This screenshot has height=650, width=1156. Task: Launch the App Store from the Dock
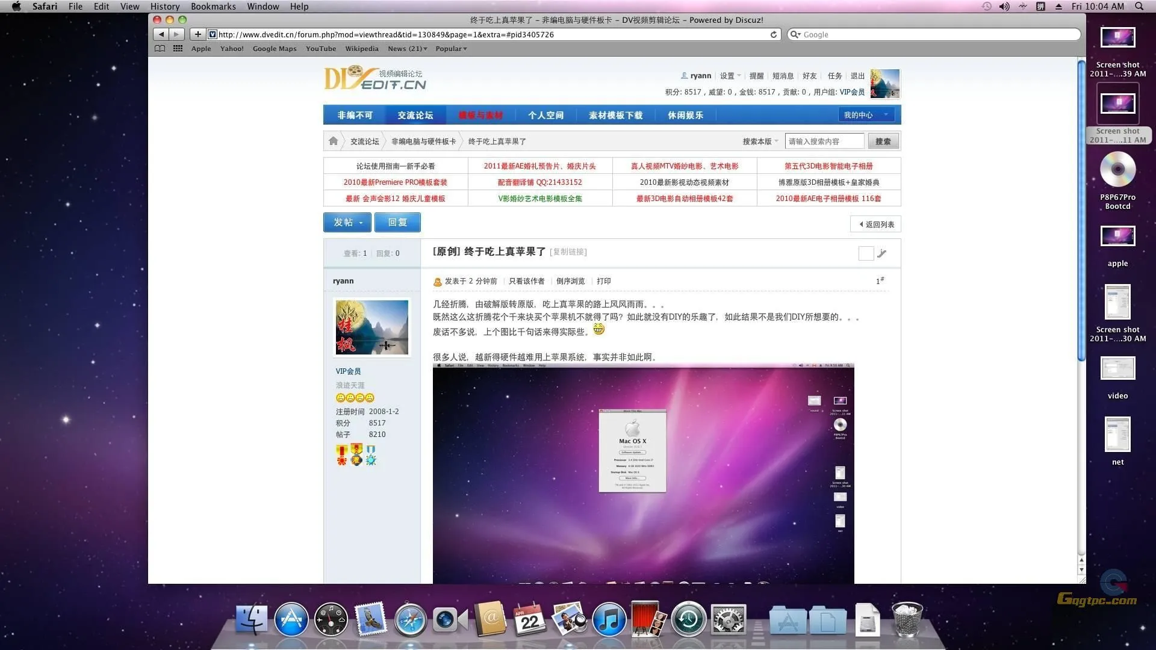point(291,619)
